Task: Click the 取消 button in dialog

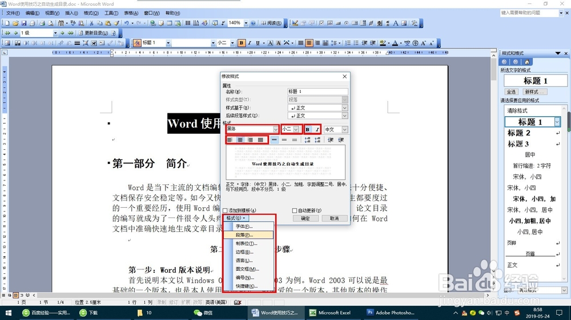Action: click(x=334, y=218)
